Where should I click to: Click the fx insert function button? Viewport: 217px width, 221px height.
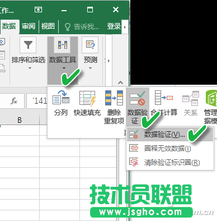[x=14, y=101]
